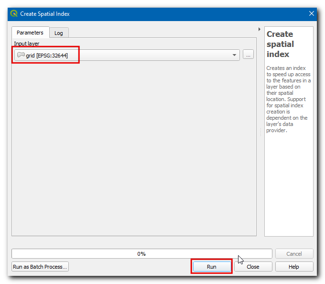Click the greyed-out Cancel button
The width and height of the screenshot is (325, 284).
pyautogui.click(x=294, y=254)
